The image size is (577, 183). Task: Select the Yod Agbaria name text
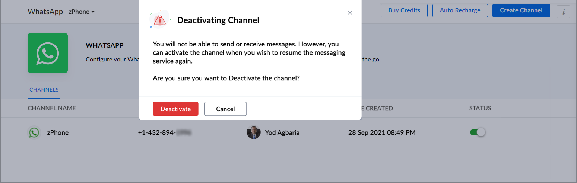click(x=282, y=132)
